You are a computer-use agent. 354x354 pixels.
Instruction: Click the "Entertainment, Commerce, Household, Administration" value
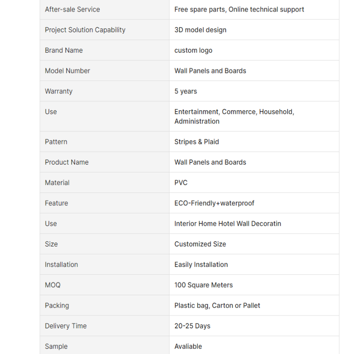[x=234, y=116]
